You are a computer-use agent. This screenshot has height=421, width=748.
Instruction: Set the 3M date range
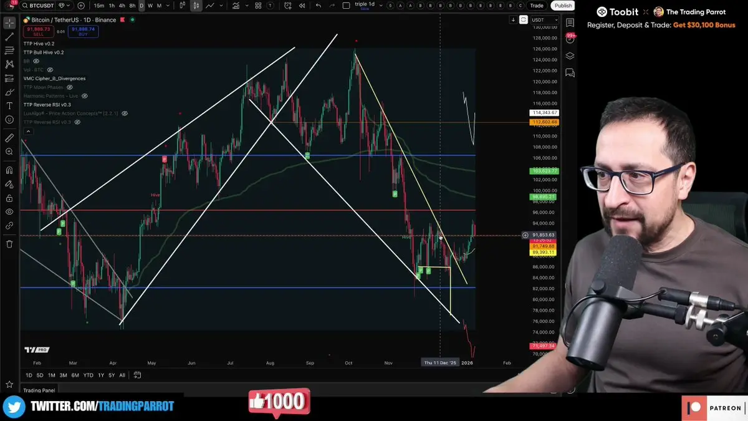[x=63, y=375]
